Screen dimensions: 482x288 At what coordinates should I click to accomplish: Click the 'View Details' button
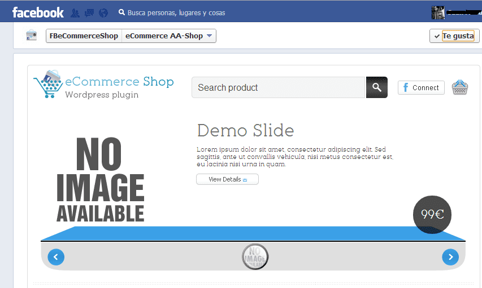coord(227,179)
